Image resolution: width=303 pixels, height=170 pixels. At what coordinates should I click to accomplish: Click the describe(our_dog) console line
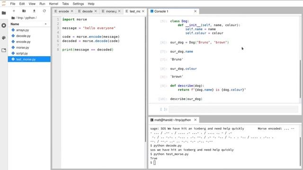(x=186, y=99)
